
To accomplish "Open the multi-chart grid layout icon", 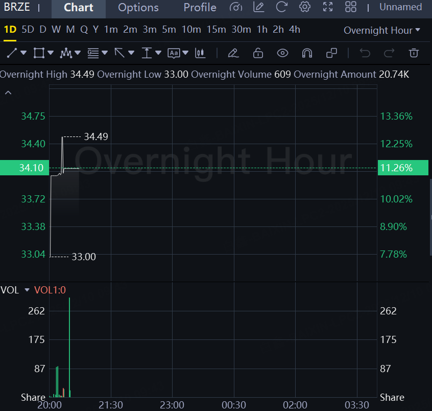I will coord(351,7).
